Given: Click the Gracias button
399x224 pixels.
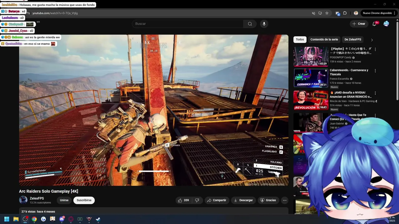Looking at the screenshot, I should [268, 200].
